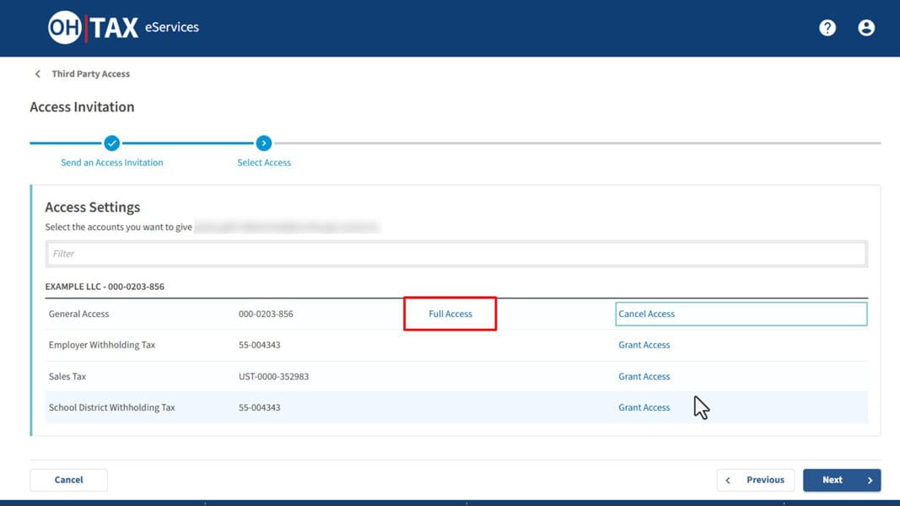Grant Access for School District Withholding Tax
The width and height of the screenshot is (900, 506).
coord(644,407)
